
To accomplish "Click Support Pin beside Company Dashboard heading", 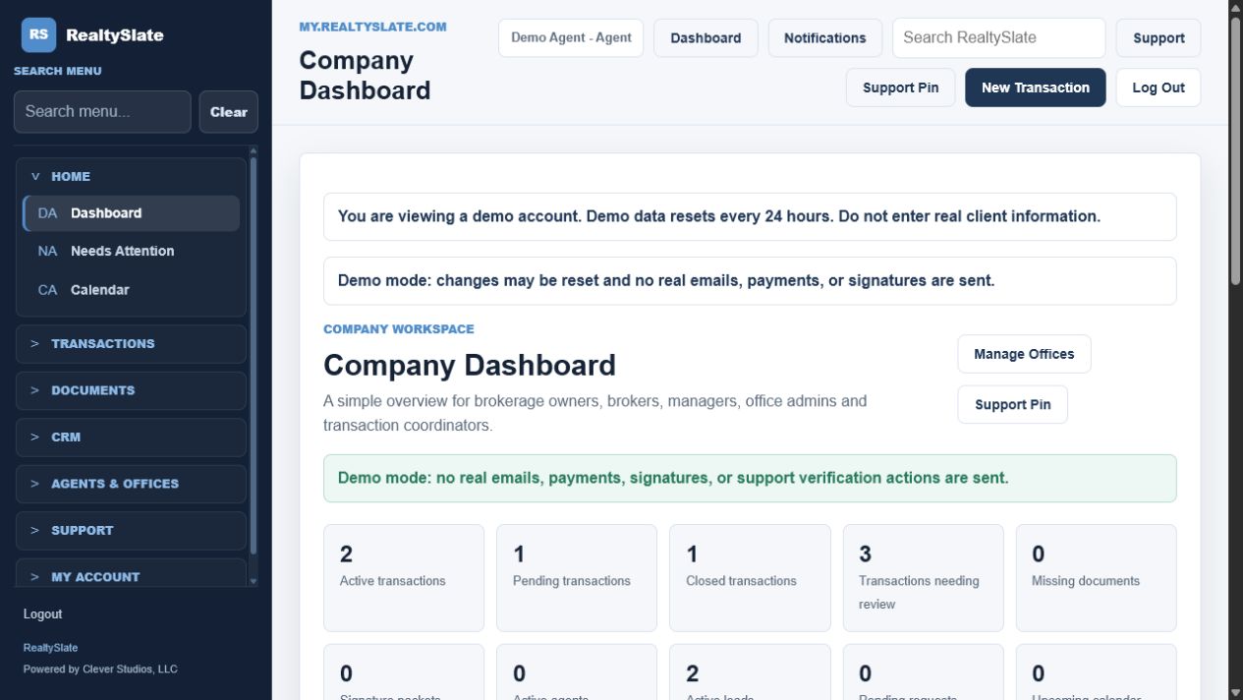I will click(x=1012, y=405).
